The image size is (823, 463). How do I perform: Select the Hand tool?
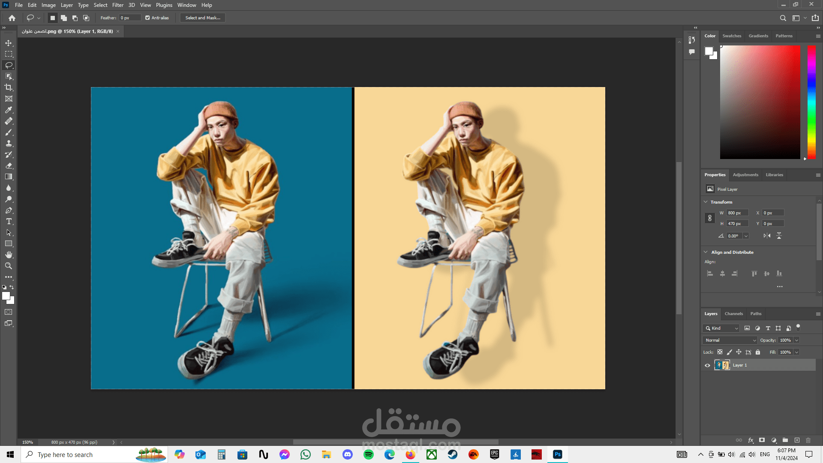tap(9, 255)
